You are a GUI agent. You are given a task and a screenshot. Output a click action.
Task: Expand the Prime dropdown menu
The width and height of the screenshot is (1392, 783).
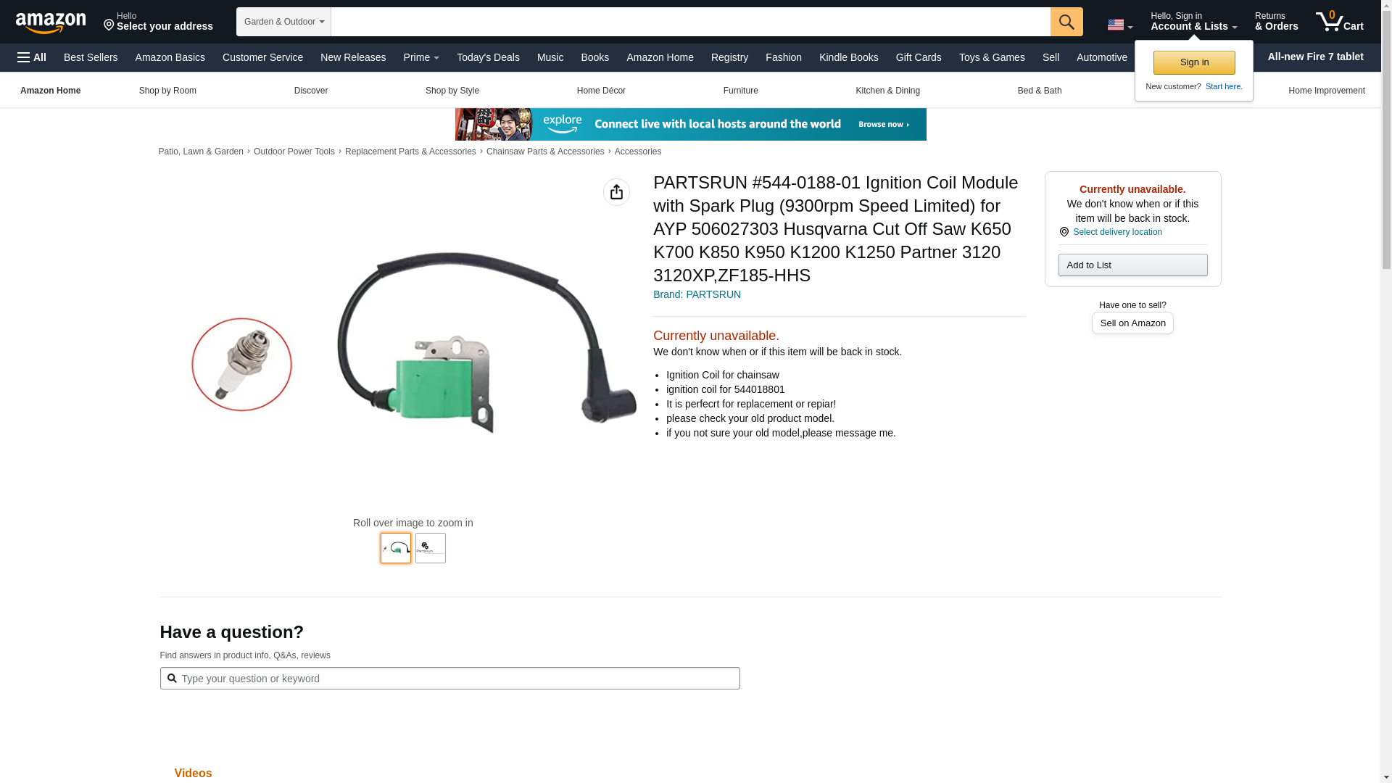click(421, 57)
